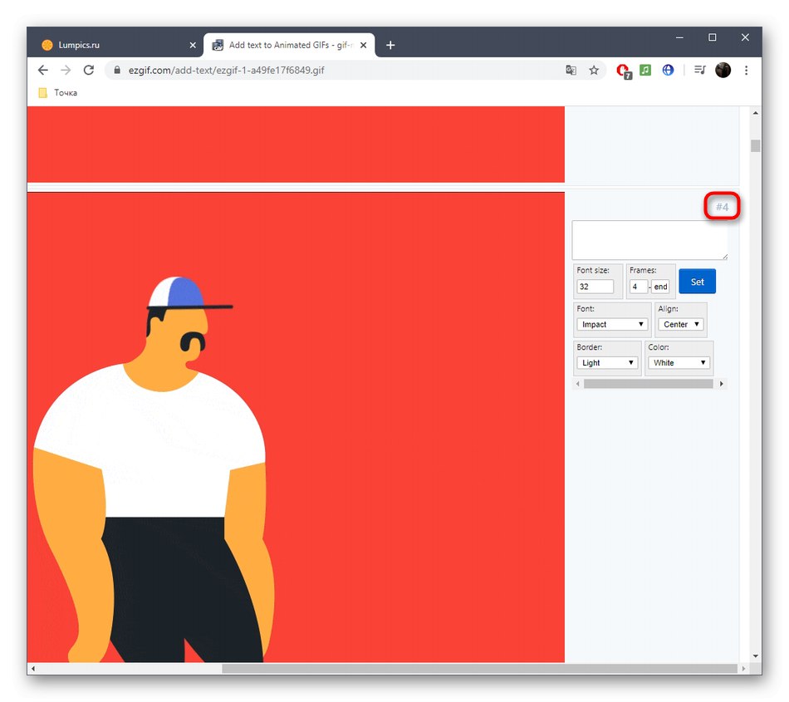Image resolution: width=789 pixels, height=702 pixels.
Task: Click the Chrome profile avatar
Action: click(x=723, y=70)
